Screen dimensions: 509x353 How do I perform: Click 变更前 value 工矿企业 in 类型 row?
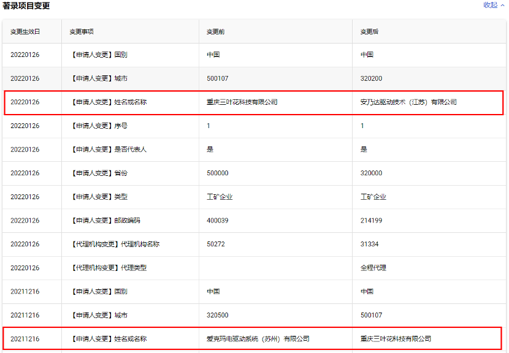[x=220, y=197]
